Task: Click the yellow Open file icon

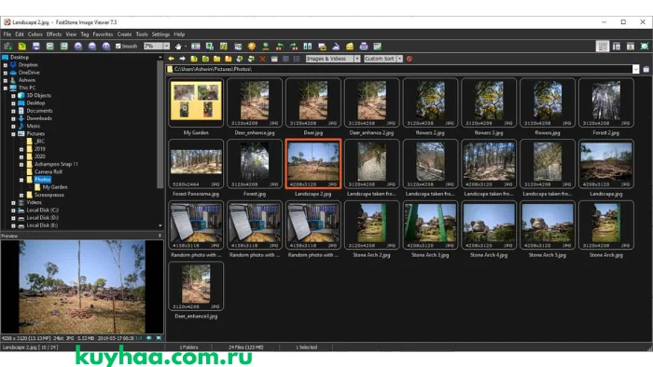Action: click(x=22, y=47)
